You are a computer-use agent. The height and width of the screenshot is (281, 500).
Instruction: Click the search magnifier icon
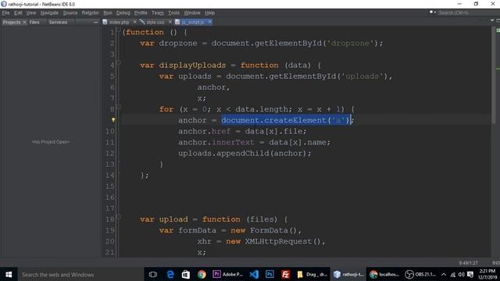coord(432,12)
